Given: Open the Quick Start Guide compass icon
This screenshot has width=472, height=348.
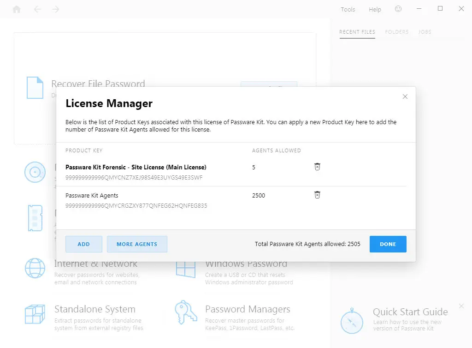Looking at the screenshot, I should click(x=352, y=321).
